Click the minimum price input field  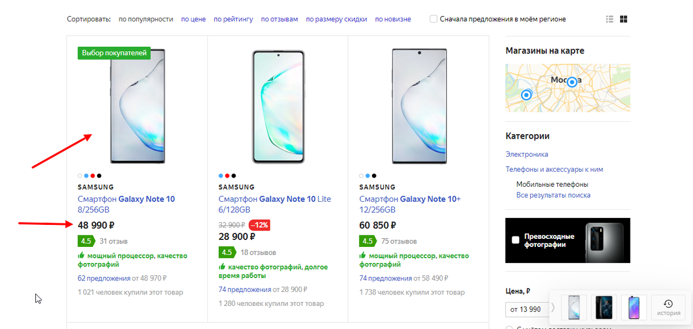(x=526, y=309)
